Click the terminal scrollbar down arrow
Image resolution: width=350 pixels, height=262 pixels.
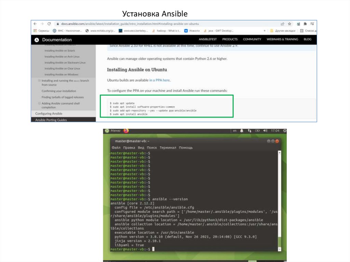[x=280, y=249]
